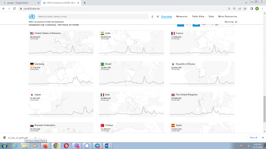
Task: Launch Microsoft Word from the taskbar
Action: [x=108, y=146]
